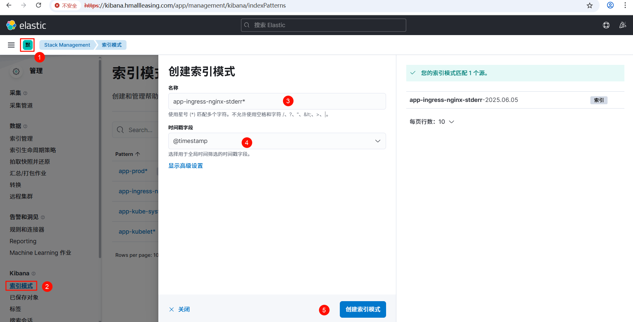Go back using browser back arrow
This screenshot has width=633, height=322.
tap(9, 5)
